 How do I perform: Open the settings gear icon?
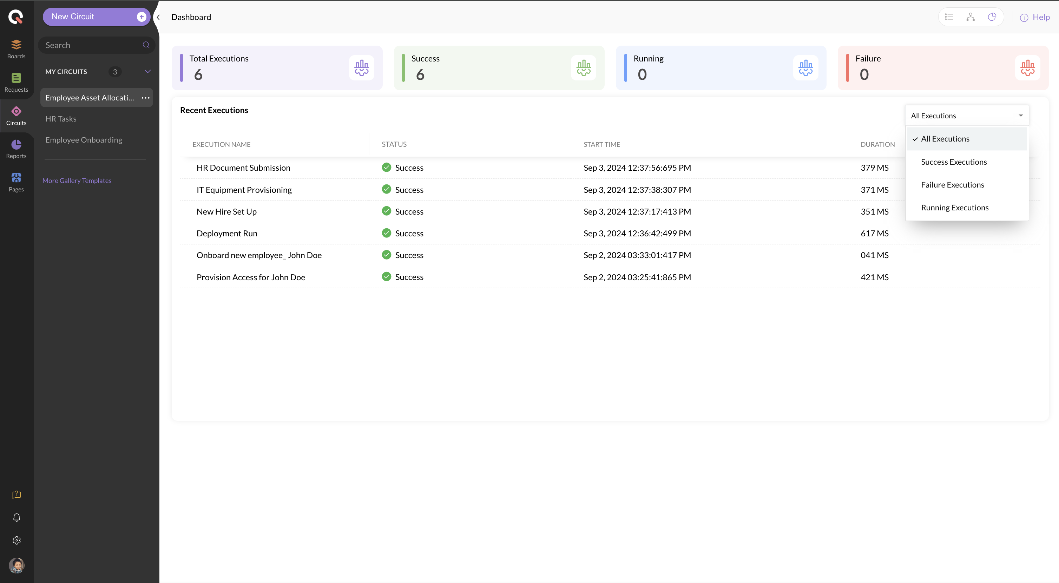(x=17, y=540)
